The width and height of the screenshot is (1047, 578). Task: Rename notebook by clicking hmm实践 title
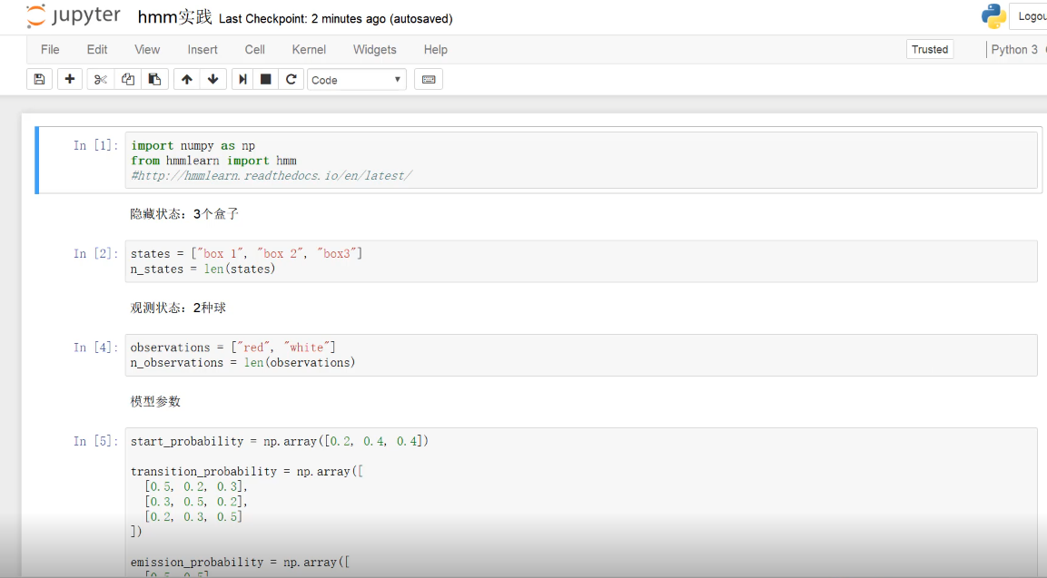(x=174, y=17)
